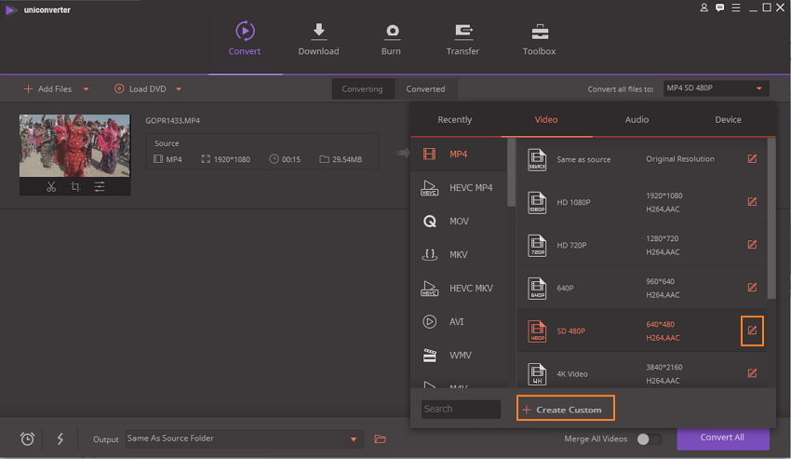Click the format list scrollbar
791x459 pixels.
pos(511,171)
